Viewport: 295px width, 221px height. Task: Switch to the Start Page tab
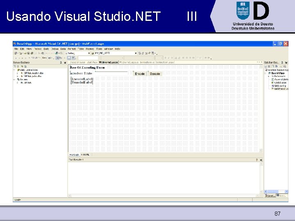pos(92,62)
